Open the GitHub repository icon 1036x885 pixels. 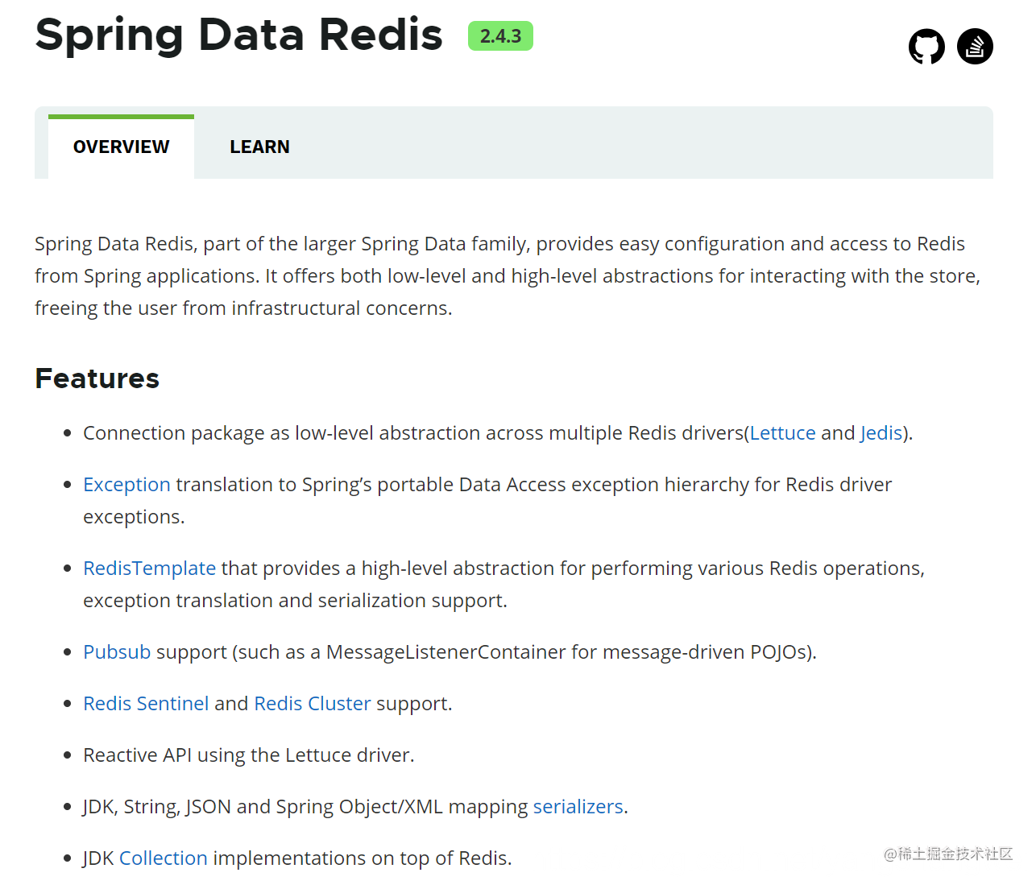(926, 47)
